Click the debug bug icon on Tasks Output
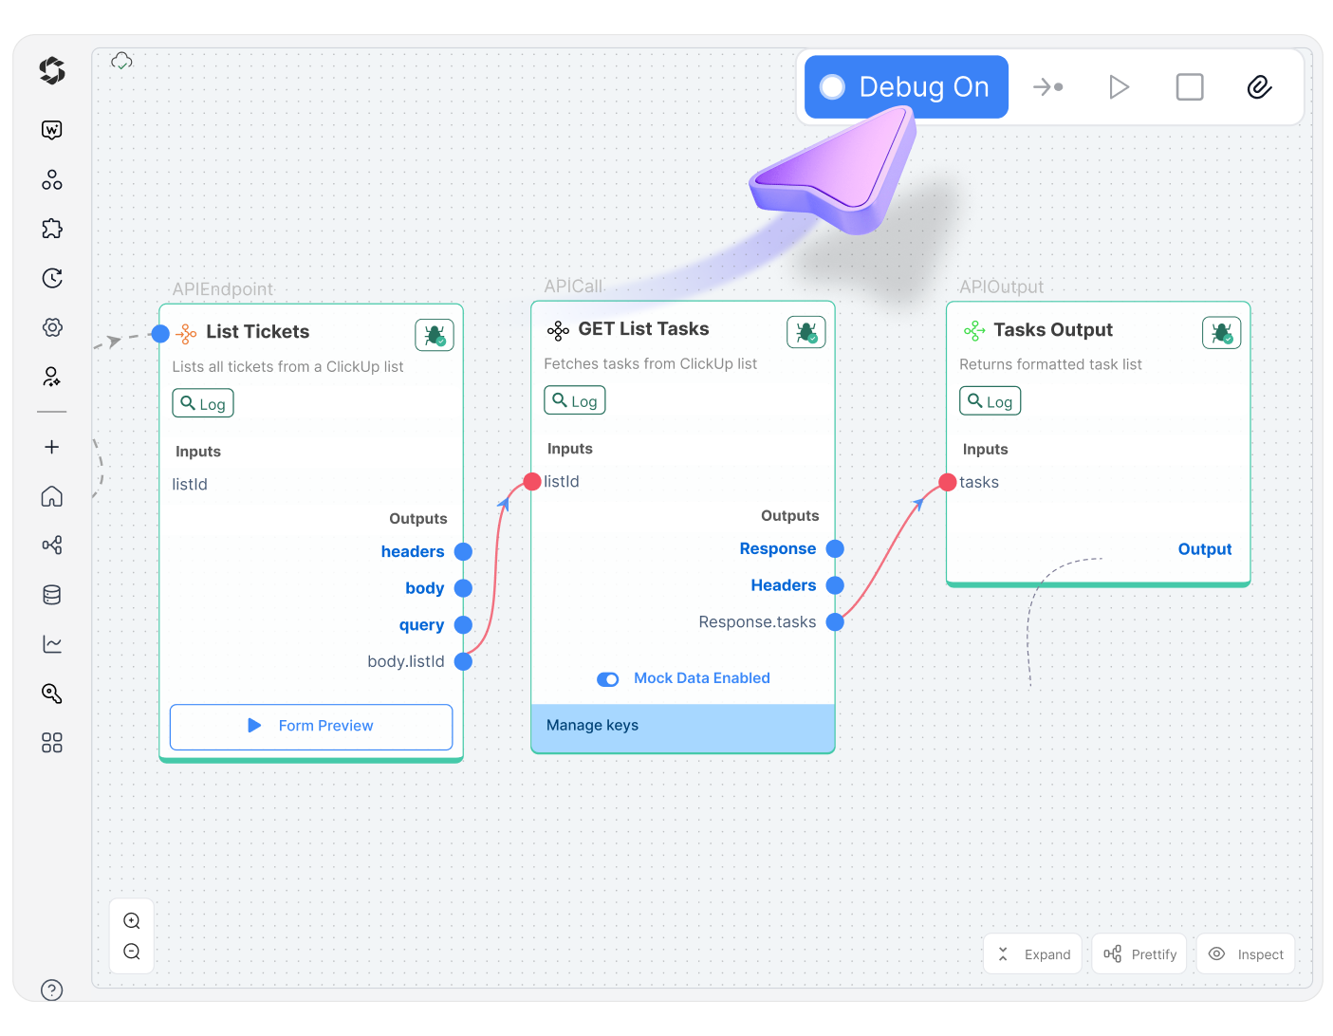Screen dimensions: 1333x1036 1221,333
